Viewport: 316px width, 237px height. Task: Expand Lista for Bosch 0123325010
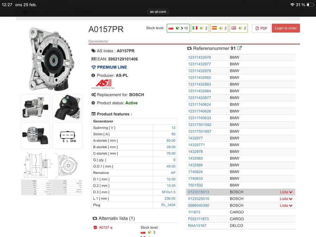286,199
